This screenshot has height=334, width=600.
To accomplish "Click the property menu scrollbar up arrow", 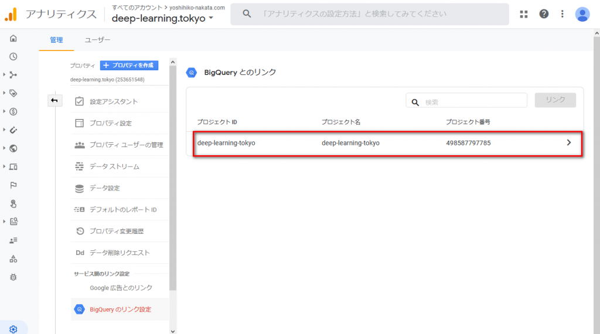I will click(173, 62).
